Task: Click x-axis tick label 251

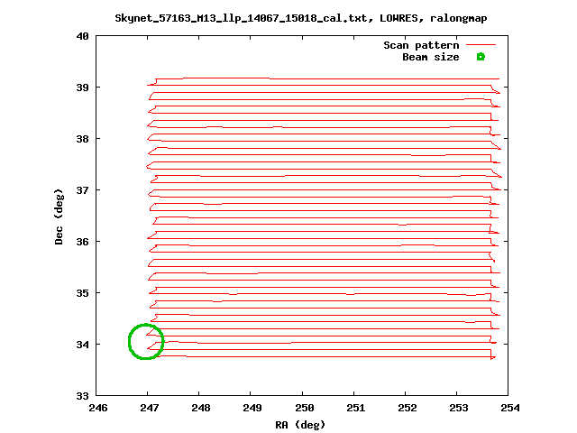Action: click(x=356, y=408)
